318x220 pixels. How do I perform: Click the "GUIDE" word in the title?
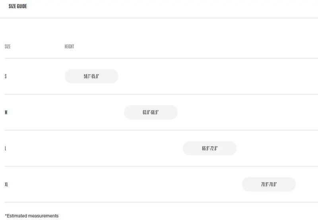pyautogui.click(x=22, y=6)
